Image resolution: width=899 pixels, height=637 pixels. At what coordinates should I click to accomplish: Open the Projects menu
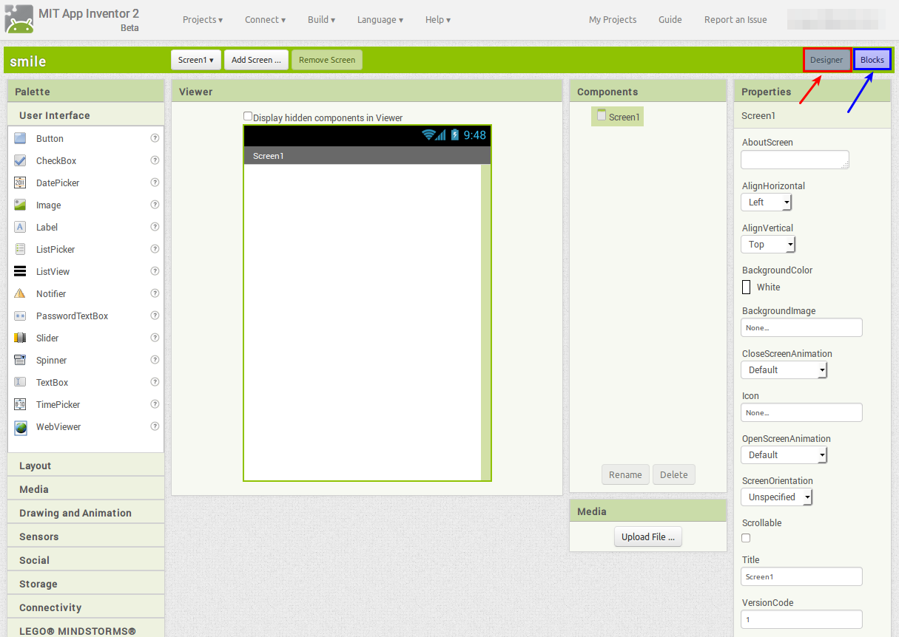202,19
